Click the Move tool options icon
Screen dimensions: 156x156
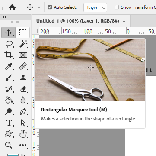(x=30, y=7)
